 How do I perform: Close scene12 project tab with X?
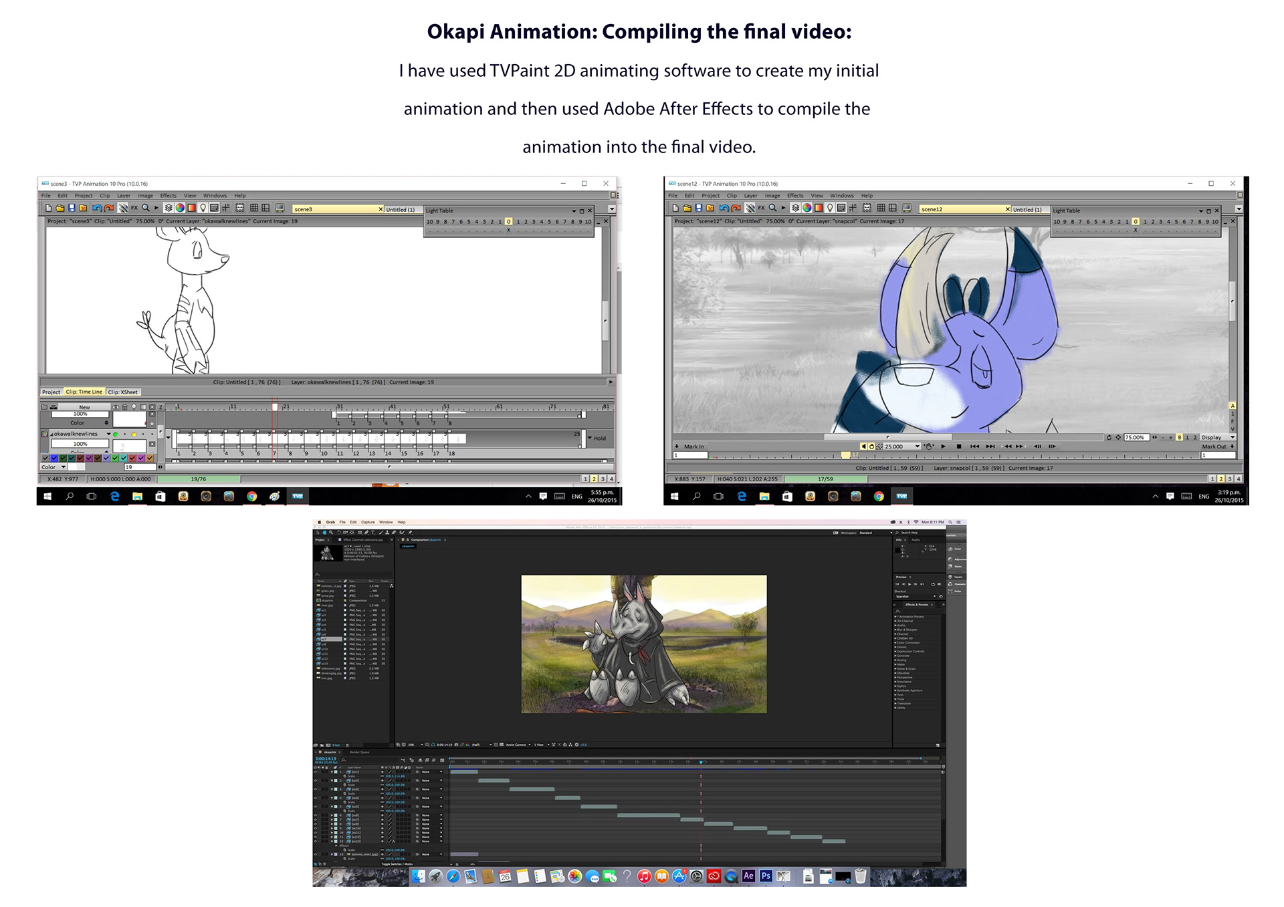[x=1008, y=209]
